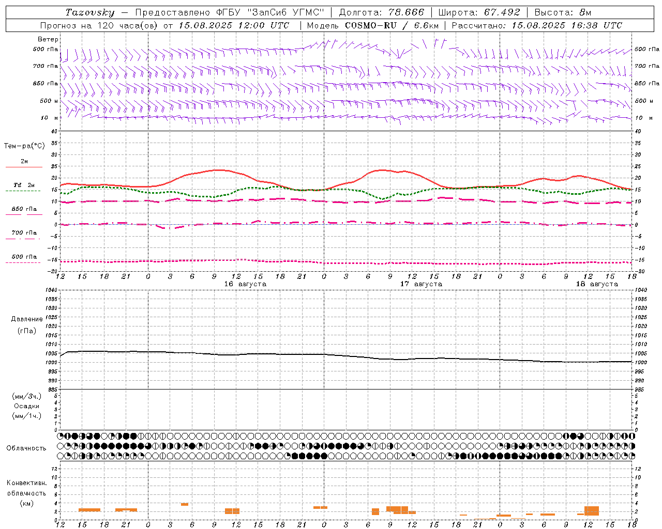
Task: Click the '16 августа' date label
Action: [x=245, y=284]
